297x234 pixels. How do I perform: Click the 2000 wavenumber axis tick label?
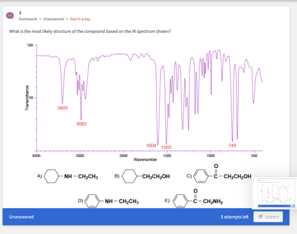[123, 156]
